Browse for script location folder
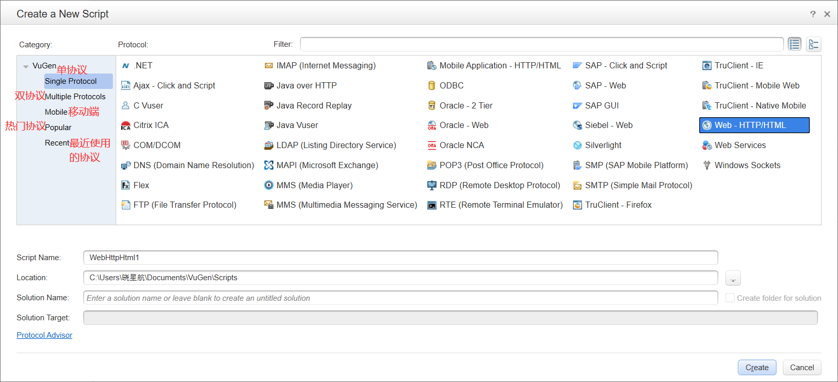The height and width of the screenshot is (382, 838). coord(733,278)
